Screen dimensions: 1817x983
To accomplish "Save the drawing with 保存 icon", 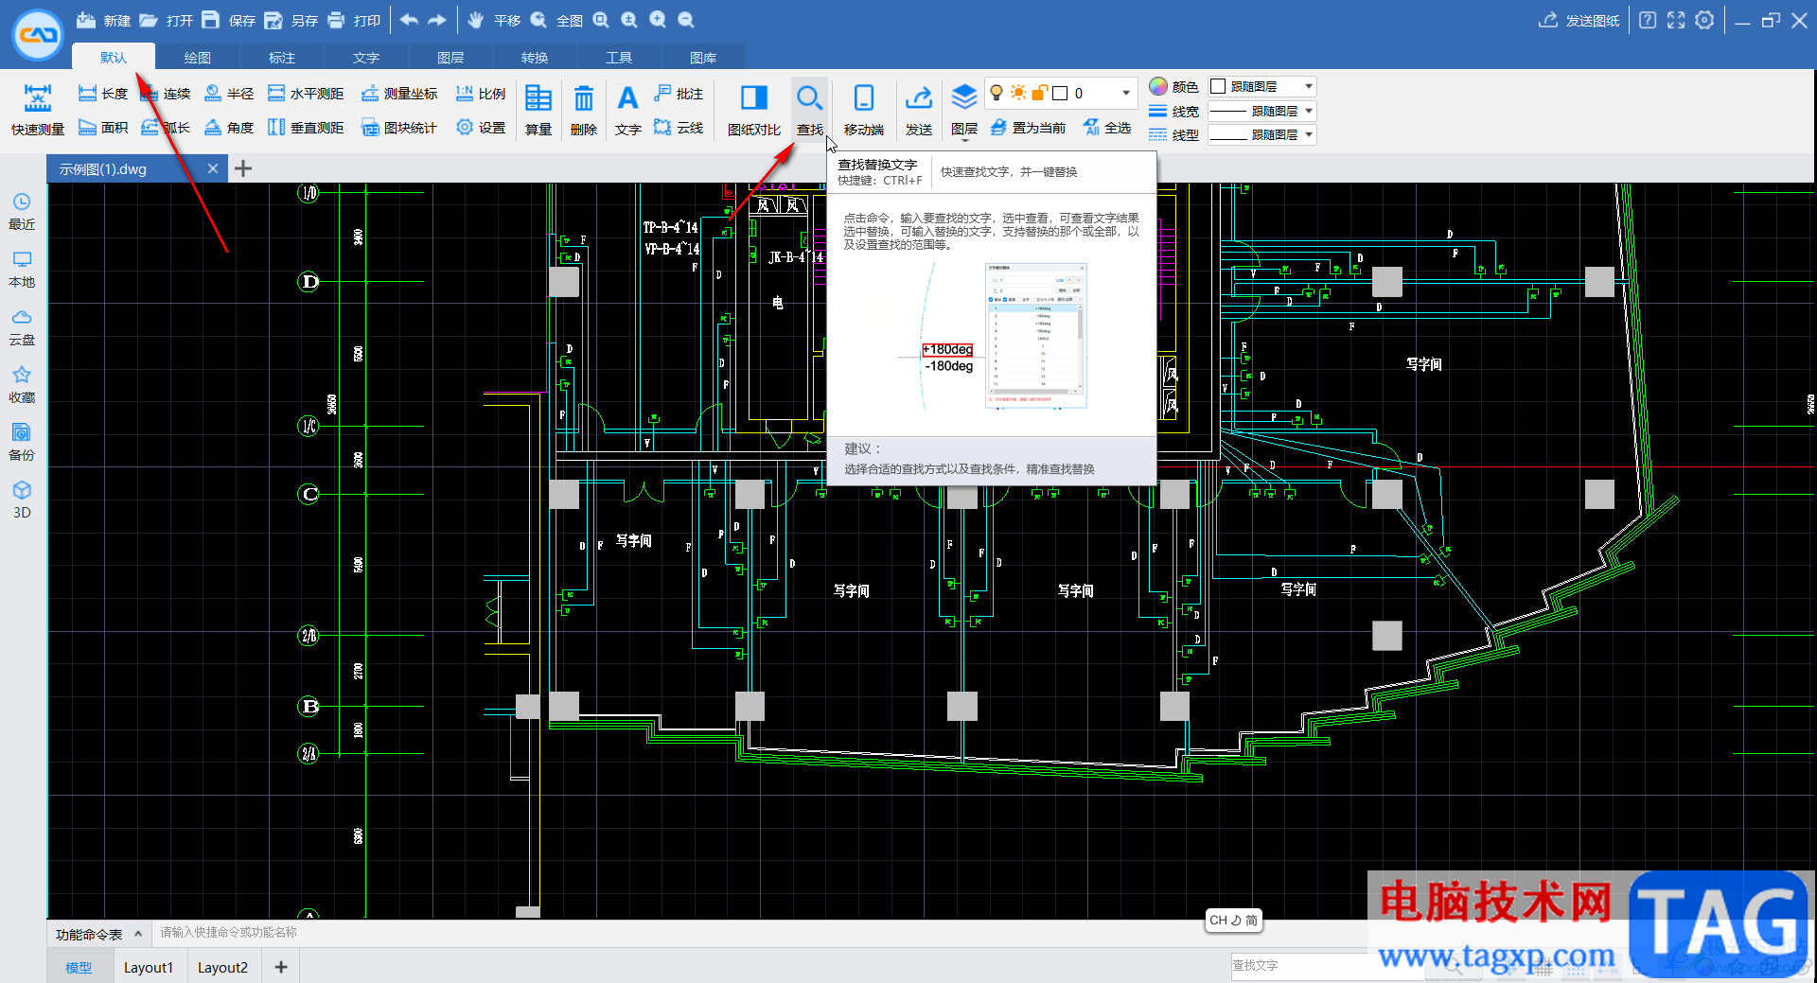I will click(211, 20).
